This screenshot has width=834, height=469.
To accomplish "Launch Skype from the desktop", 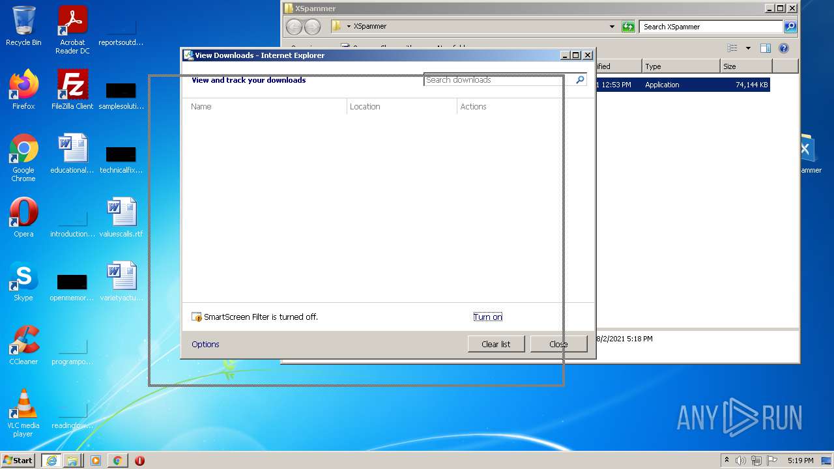I will click(23, 281).
